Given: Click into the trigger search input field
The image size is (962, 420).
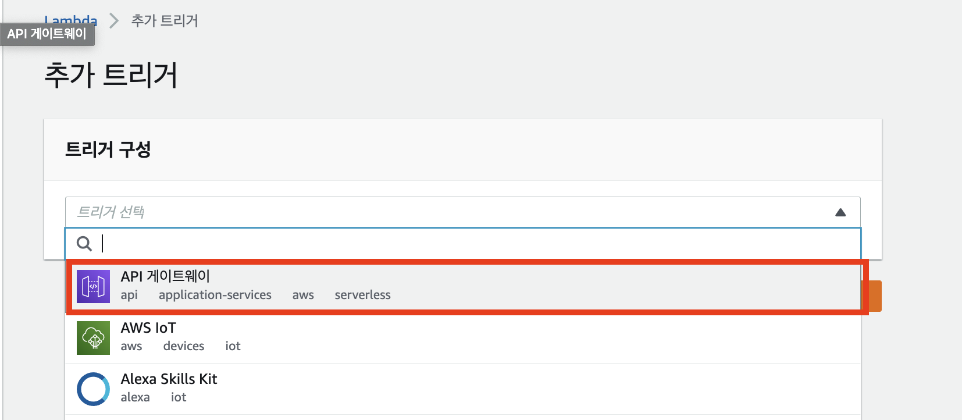Looking at the screenshot, I should 463,243.
